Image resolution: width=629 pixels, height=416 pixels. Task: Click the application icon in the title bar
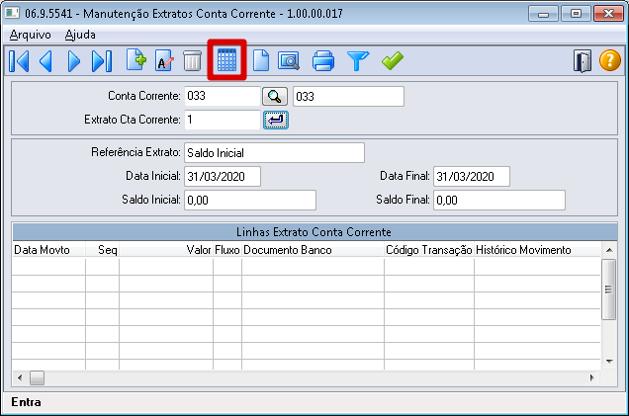12,13
